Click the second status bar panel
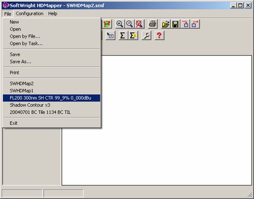 click(63, 193)
